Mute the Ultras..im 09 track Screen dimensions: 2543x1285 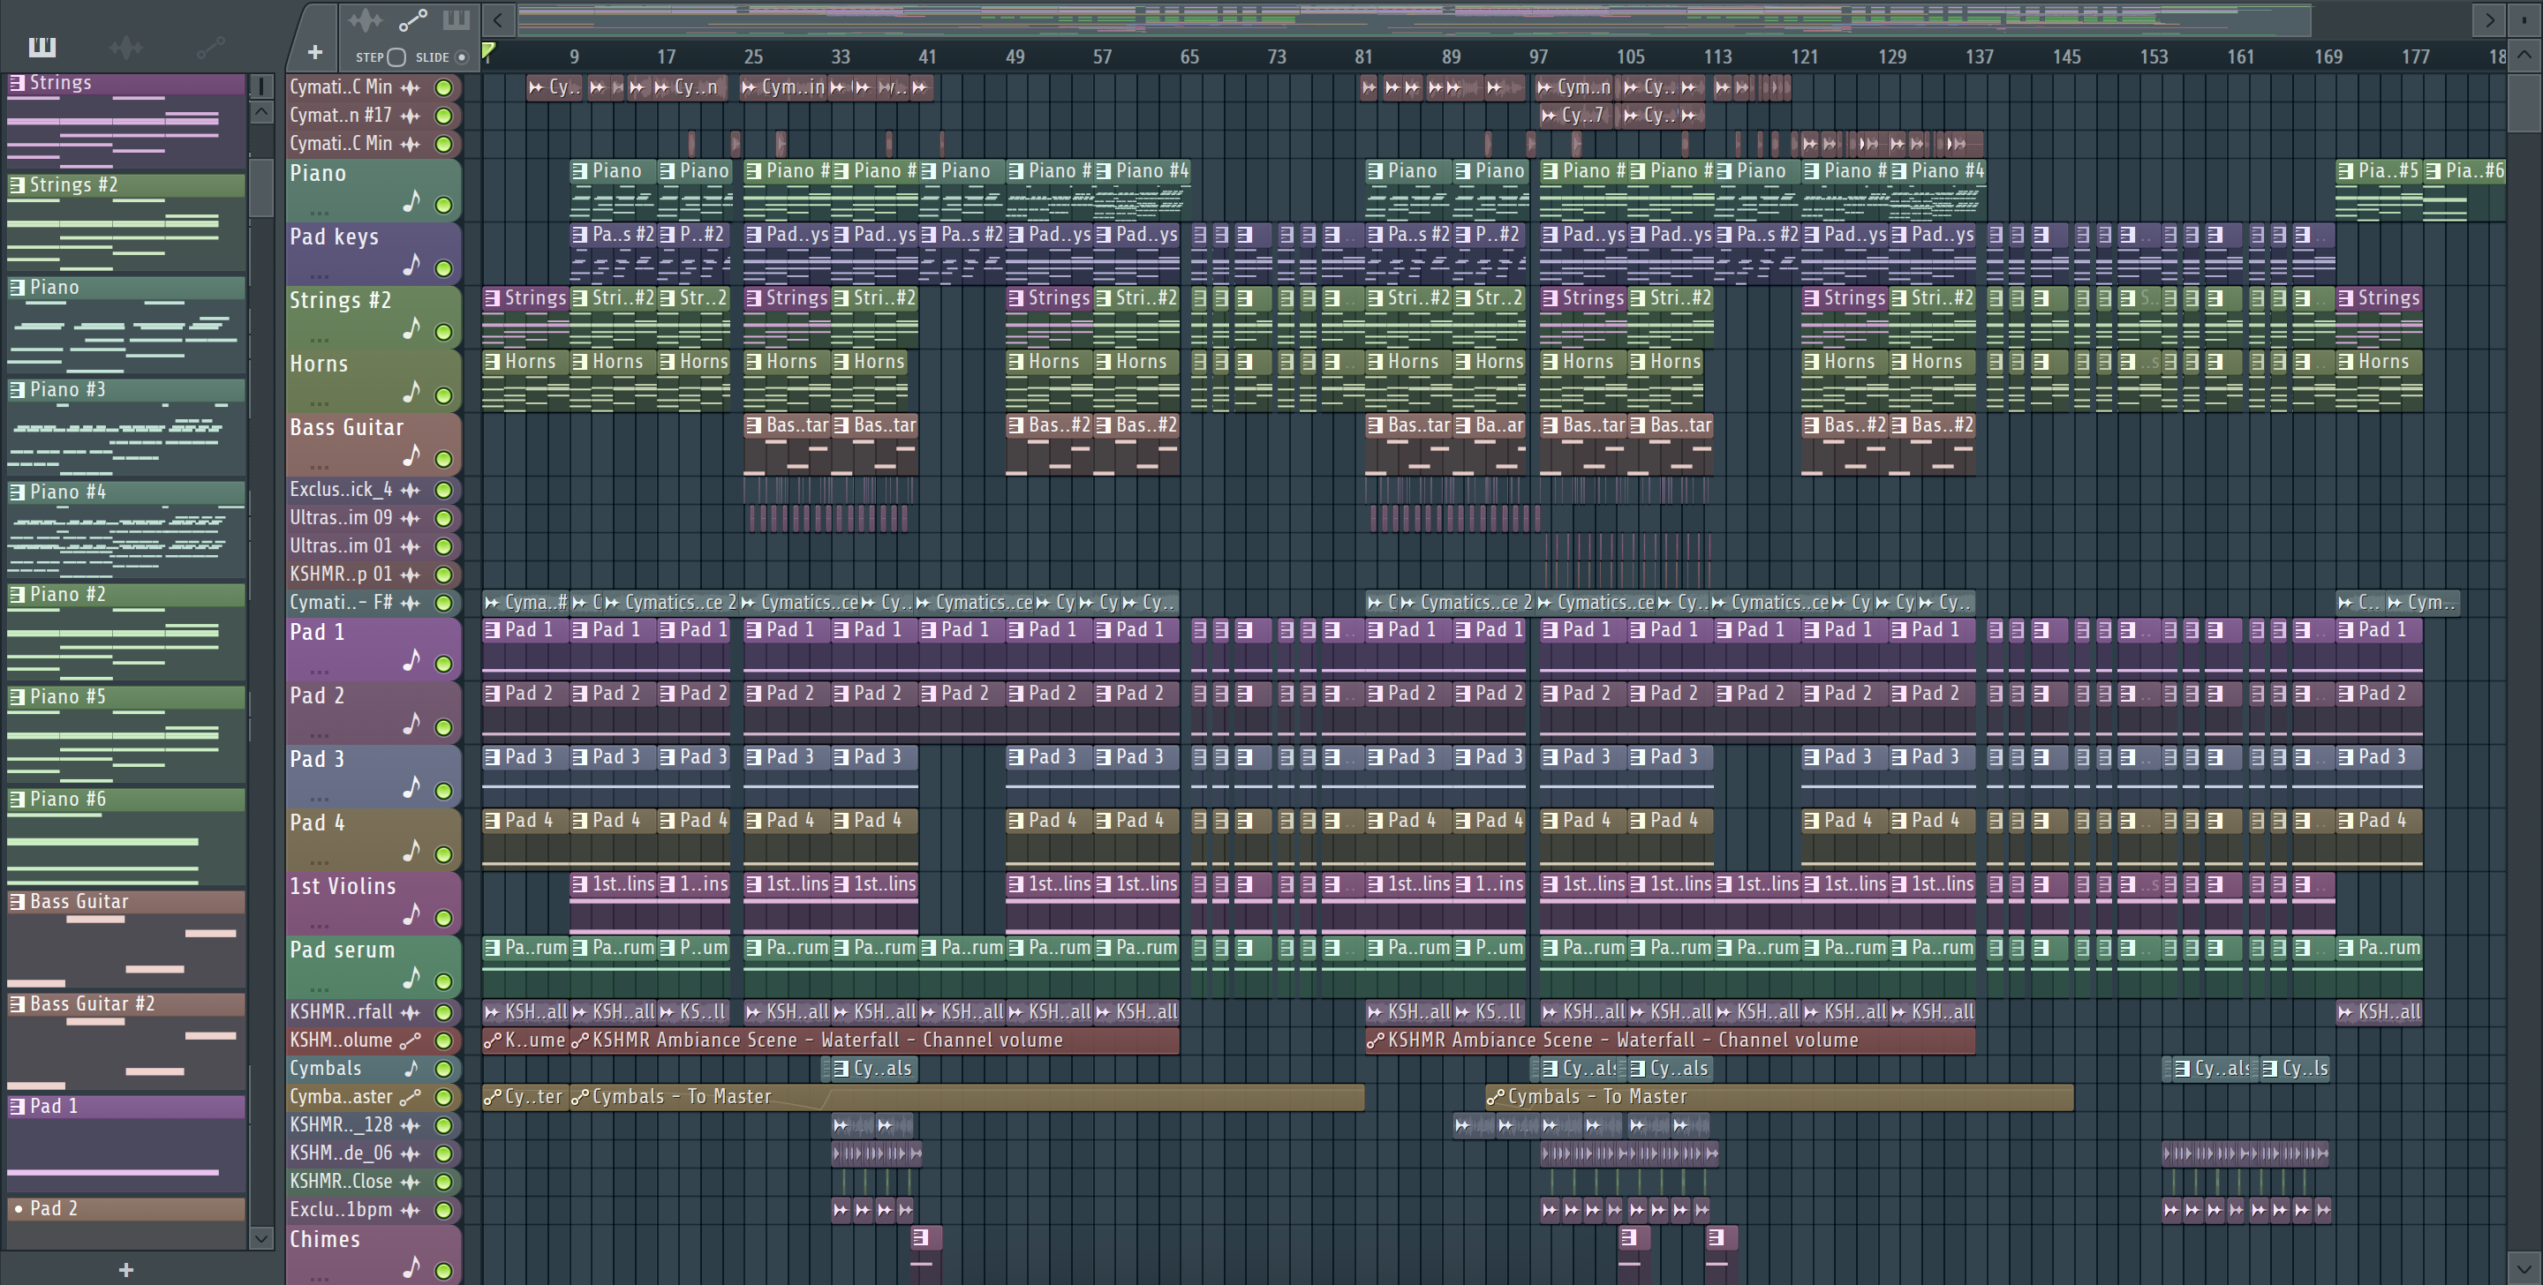coord(444,518)
